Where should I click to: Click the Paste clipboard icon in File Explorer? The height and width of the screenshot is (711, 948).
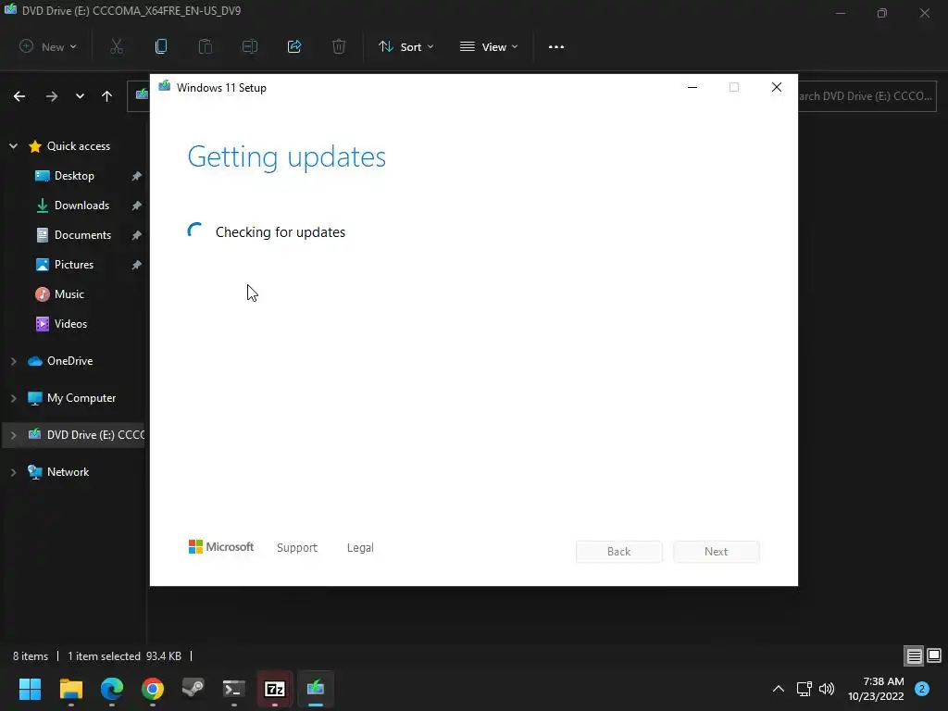click(206, 46)
